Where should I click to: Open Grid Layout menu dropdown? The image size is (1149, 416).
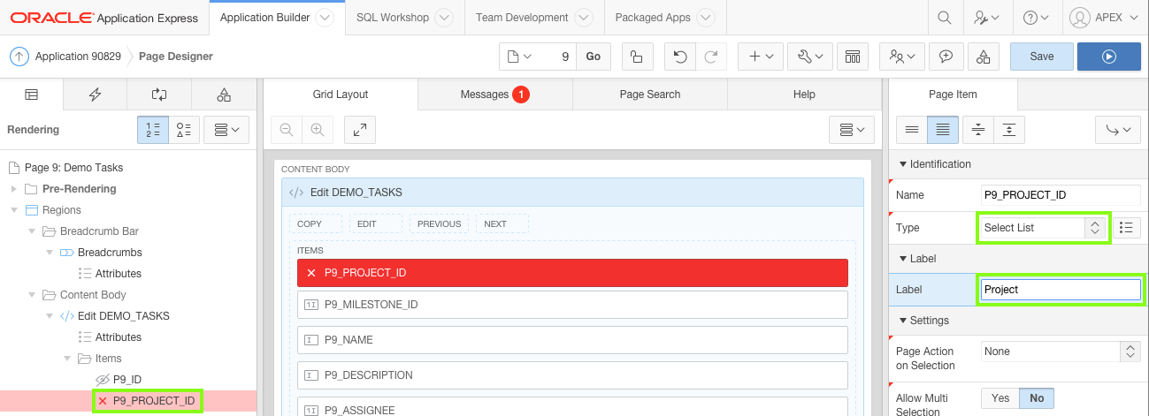tap(853, 129)
